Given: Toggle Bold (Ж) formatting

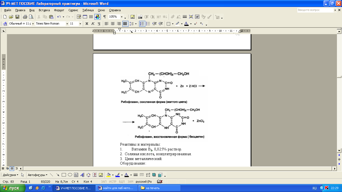Looking at the screenshot, I should pos(87,24).
